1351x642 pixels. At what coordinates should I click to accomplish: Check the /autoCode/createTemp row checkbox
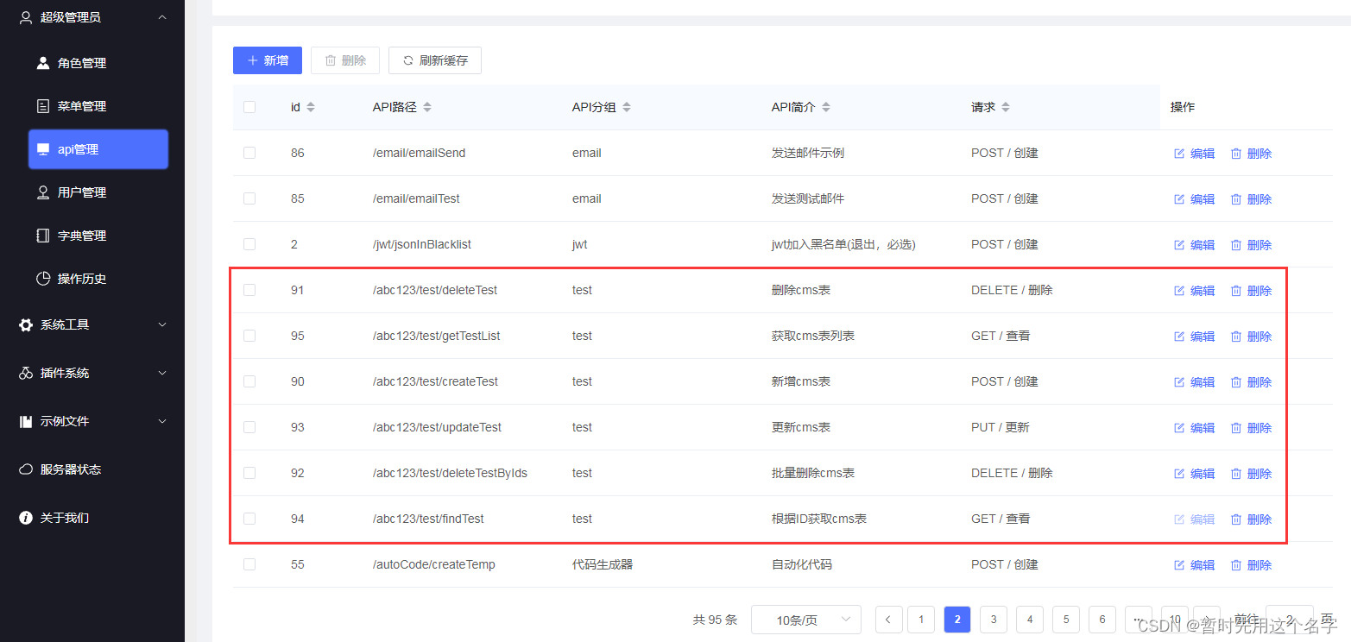249,564
